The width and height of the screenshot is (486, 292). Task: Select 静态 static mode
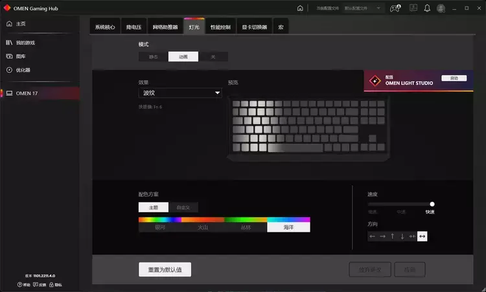[154, 57]
